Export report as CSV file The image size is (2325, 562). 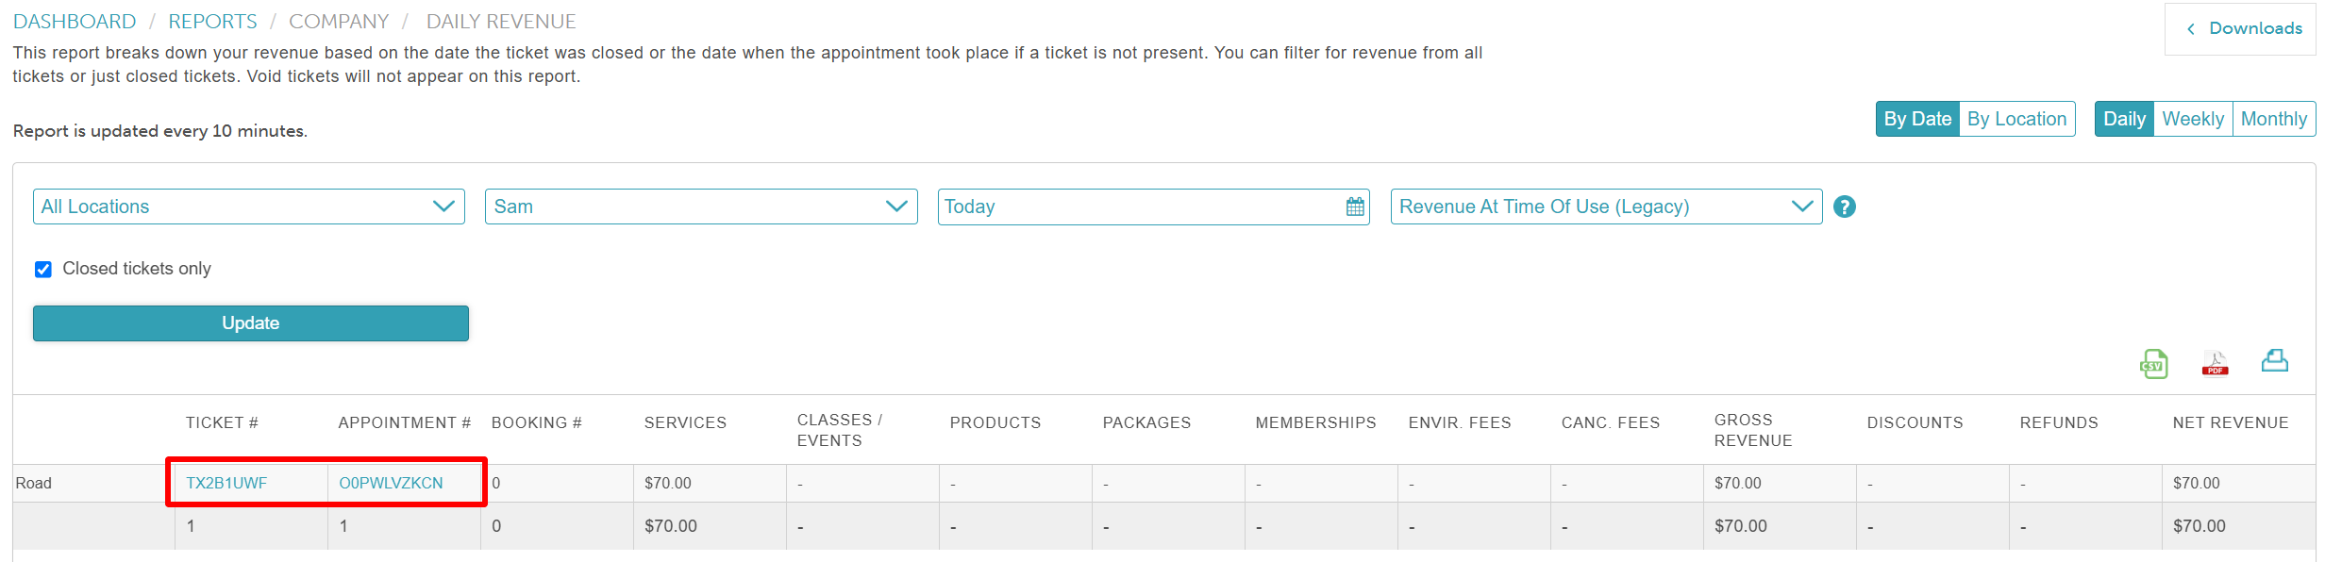2153,364
